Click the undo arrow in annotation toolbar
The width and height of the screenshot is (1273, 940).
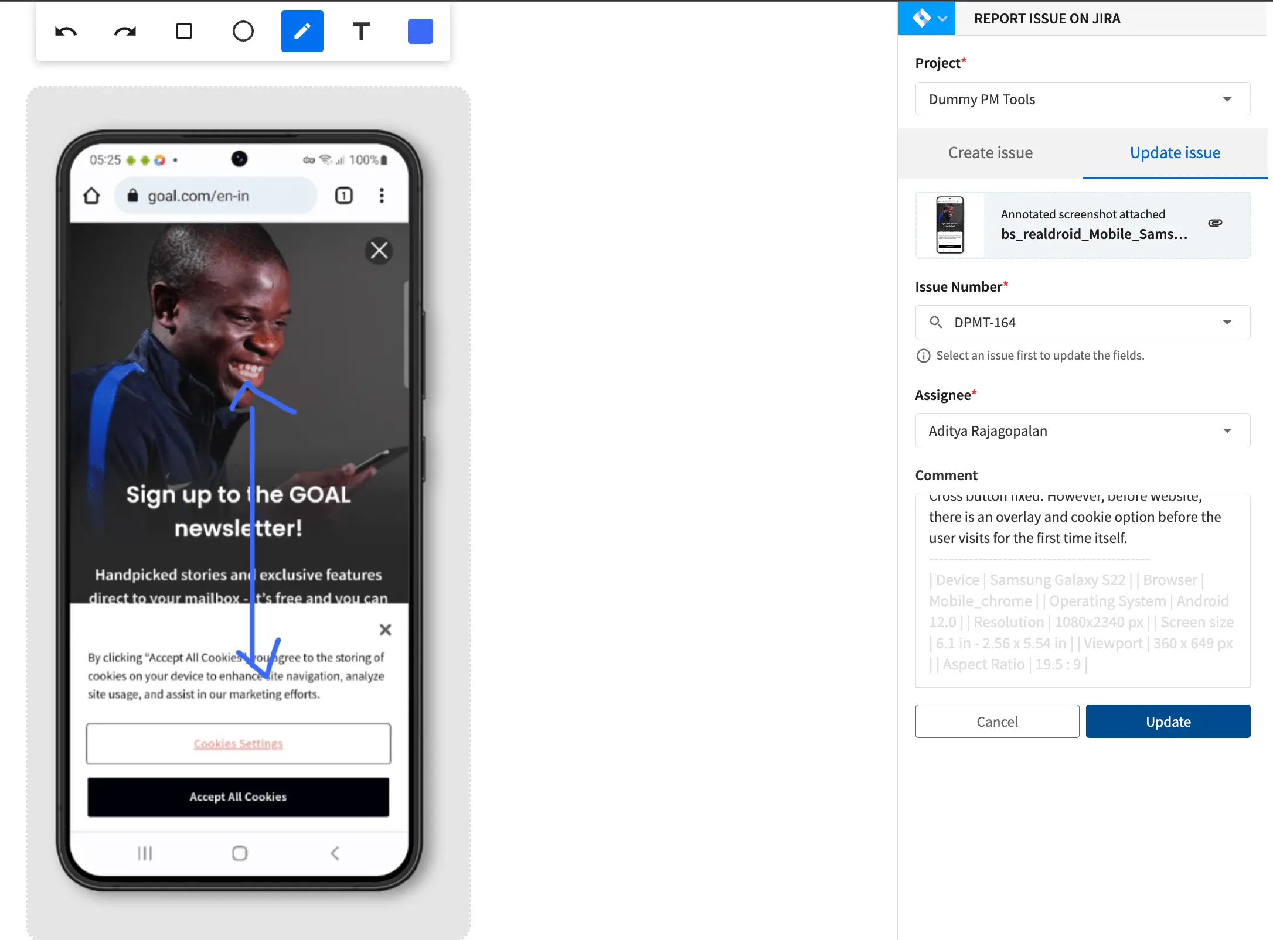click(66, 32)
